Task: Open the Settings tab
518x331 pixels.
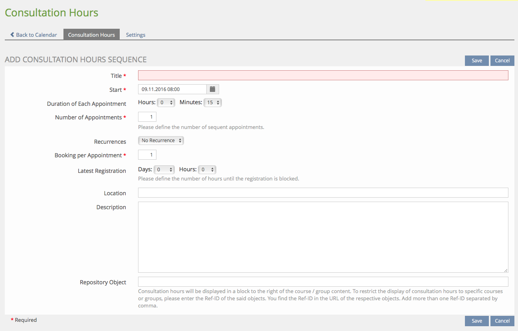Action: tap(136, 35)
